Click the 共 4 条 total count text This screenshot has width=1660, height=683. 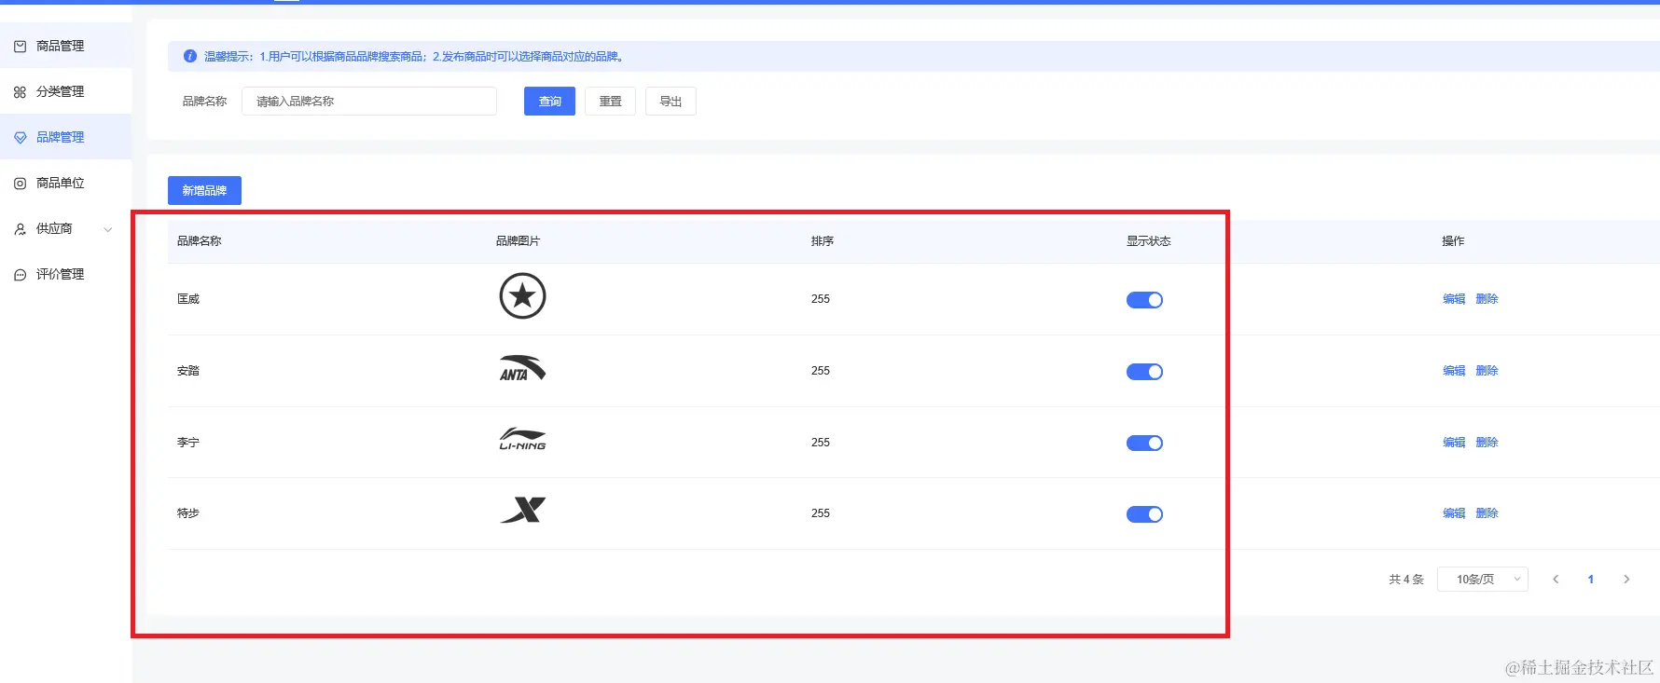(x=1406, y=580)
